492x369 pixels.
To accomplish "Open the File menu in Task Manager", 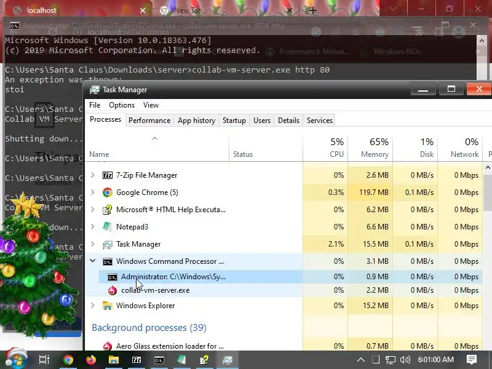I will click(95, 105).
